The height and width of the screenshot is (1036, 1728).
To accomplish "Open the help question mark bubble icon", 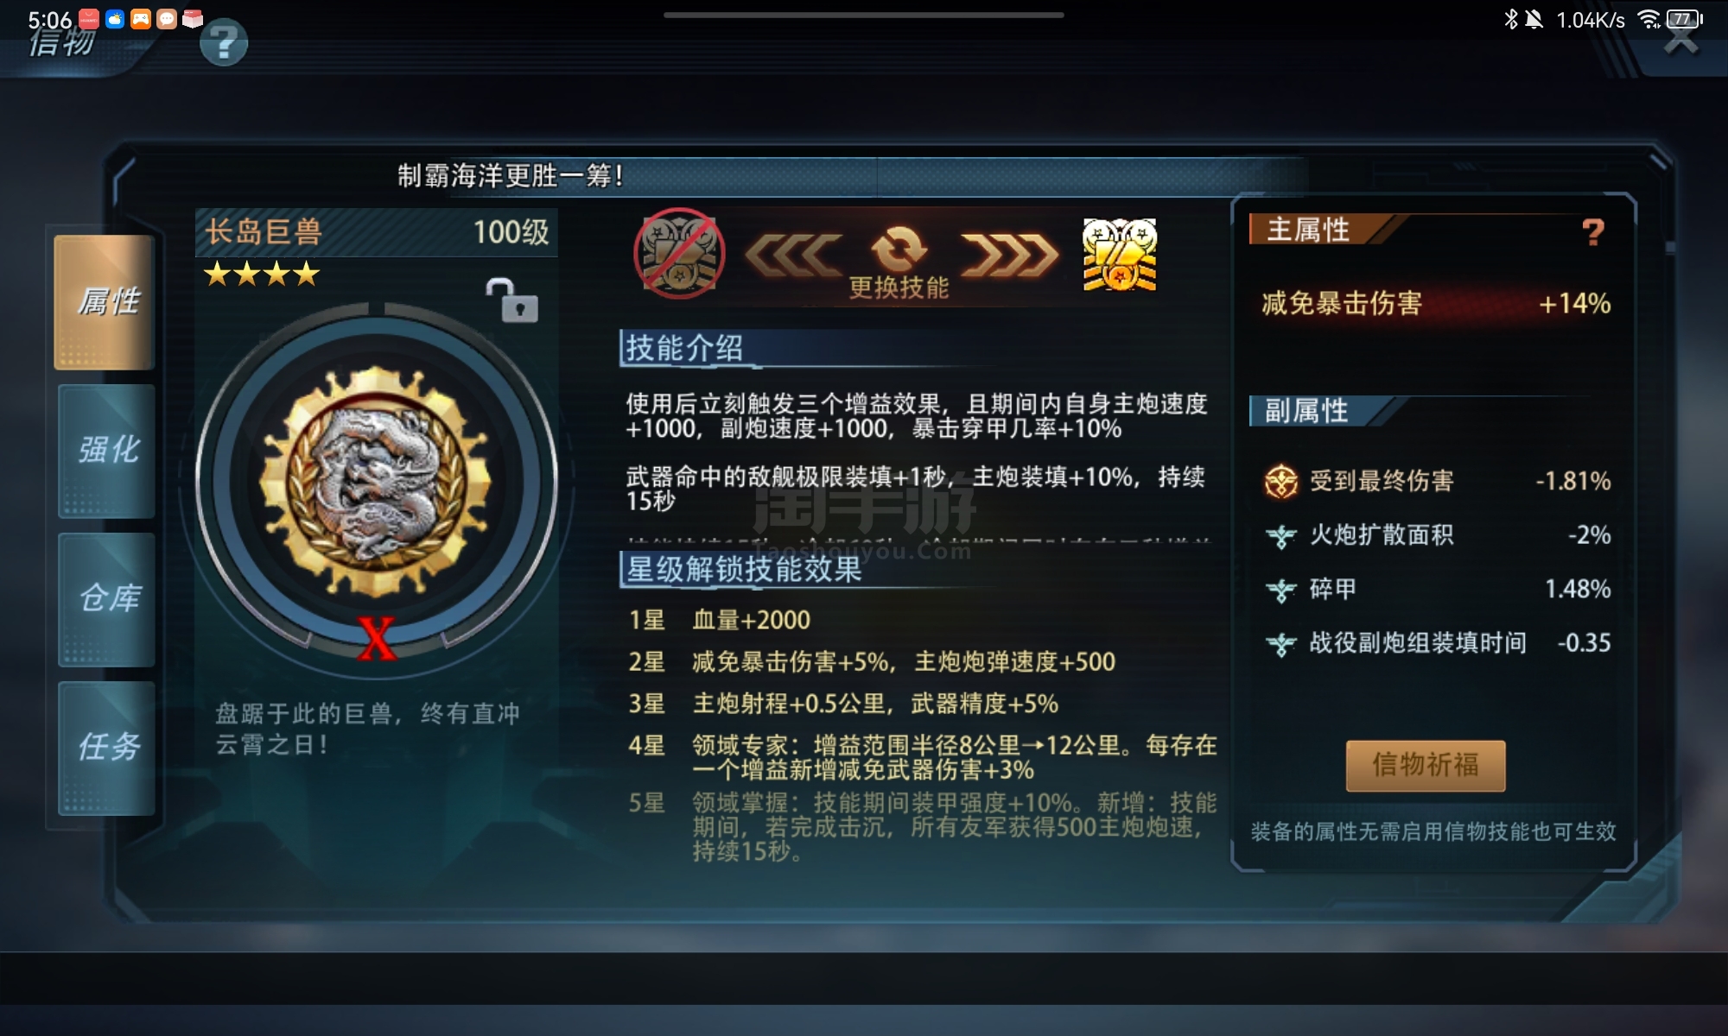I will point(224,42).
